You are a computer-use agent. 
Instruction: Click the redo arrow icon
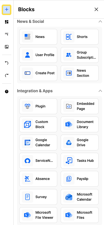[7, 75]
